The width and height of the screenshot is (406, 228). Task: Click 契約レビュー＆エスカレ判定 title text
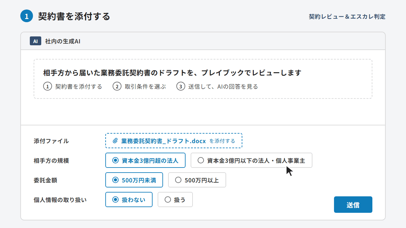(x=347, y=16)
